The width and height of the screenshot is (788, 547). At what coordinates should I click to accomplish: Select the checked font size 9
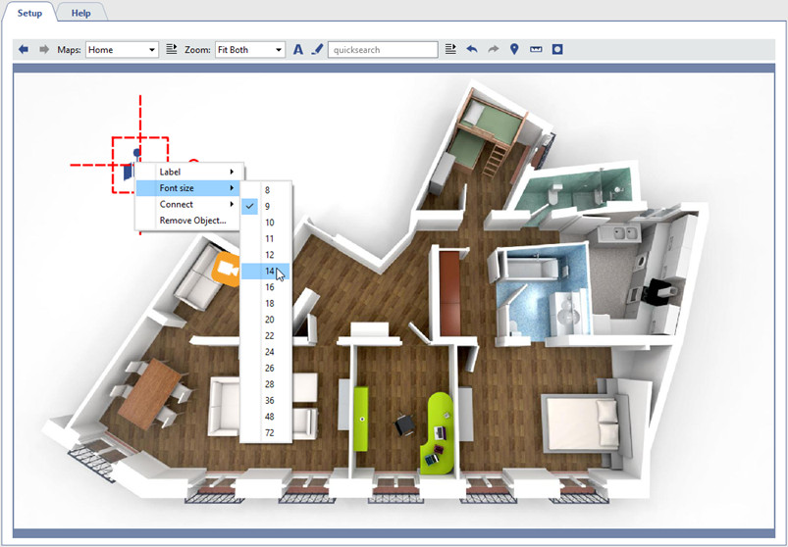pos(268,206)
